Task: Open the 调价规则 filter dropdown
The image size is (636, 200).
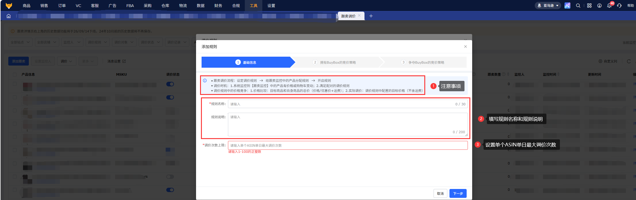Action: click(98, 42)
